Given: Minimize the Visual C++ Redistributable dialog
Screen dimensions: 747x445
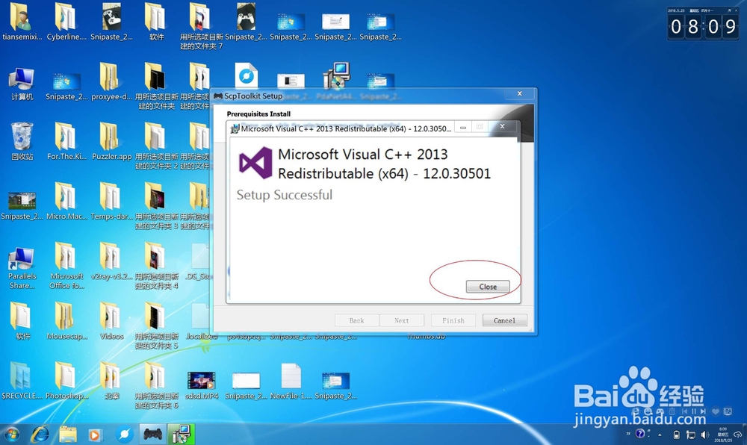Looking at the screenshot, I should pos(462,127).
